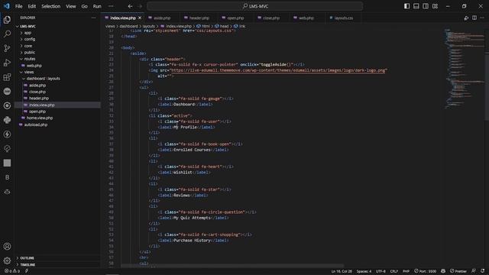Viewport: 489px width, 275px height.
Task: Toggle the primary side bar visibility
Action: [x=406, y=6]
